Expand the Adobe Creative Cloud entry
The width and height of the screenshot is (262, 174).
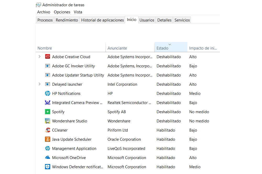[40, 57]
